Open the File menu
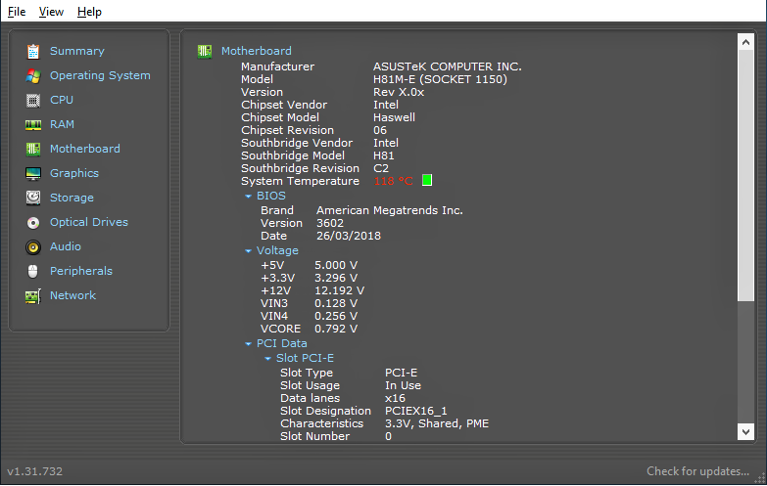The height and width of the screenshot is (486, 767). coord(17,11)
